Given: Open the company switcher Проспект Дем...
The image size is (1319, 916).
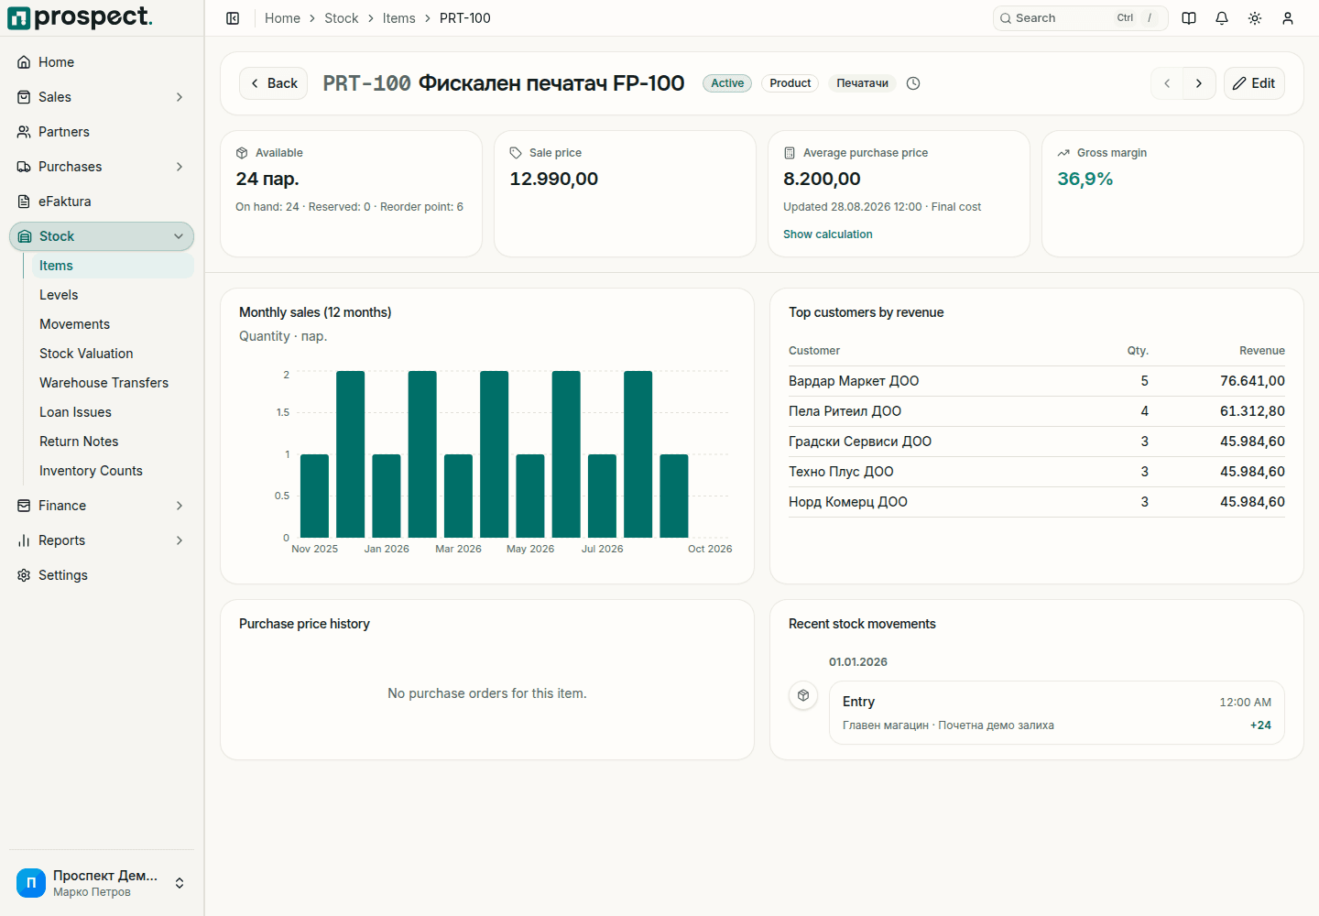Looking at the screenshot, I should coord(102,883).
